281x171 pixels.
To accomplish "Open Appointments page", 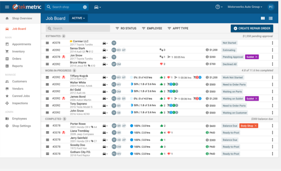I will pyautogui.click(x=22, y=44).
